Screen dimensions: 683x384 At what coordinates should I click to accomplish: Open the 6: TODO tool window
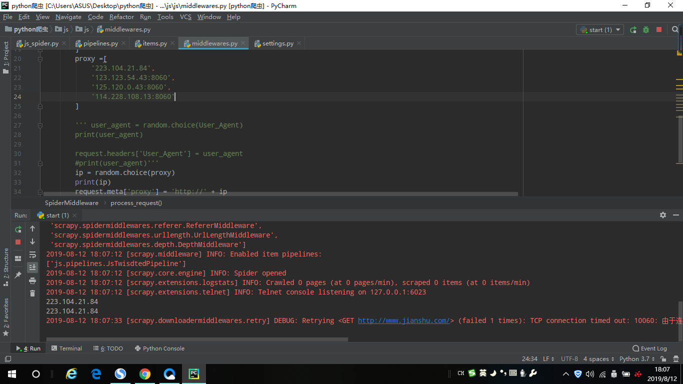click(108, 348)
